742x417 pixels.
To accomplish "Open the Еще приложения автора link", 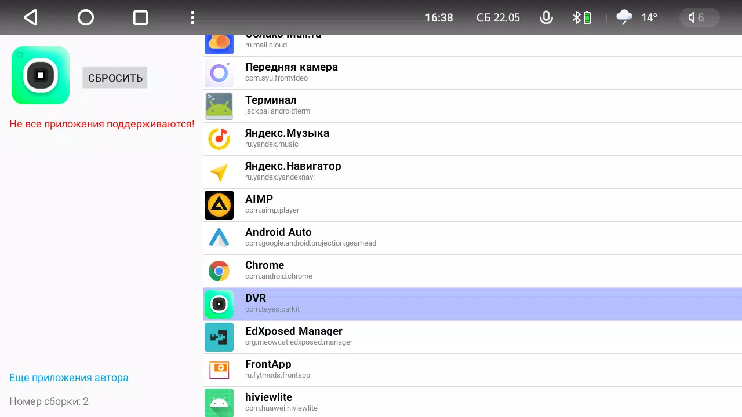I will point(68,377).
